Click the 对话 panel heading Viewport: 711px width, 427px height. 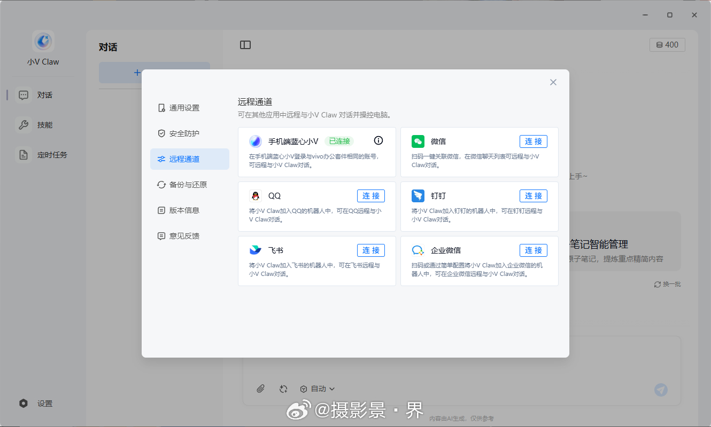tap(108, 47)
